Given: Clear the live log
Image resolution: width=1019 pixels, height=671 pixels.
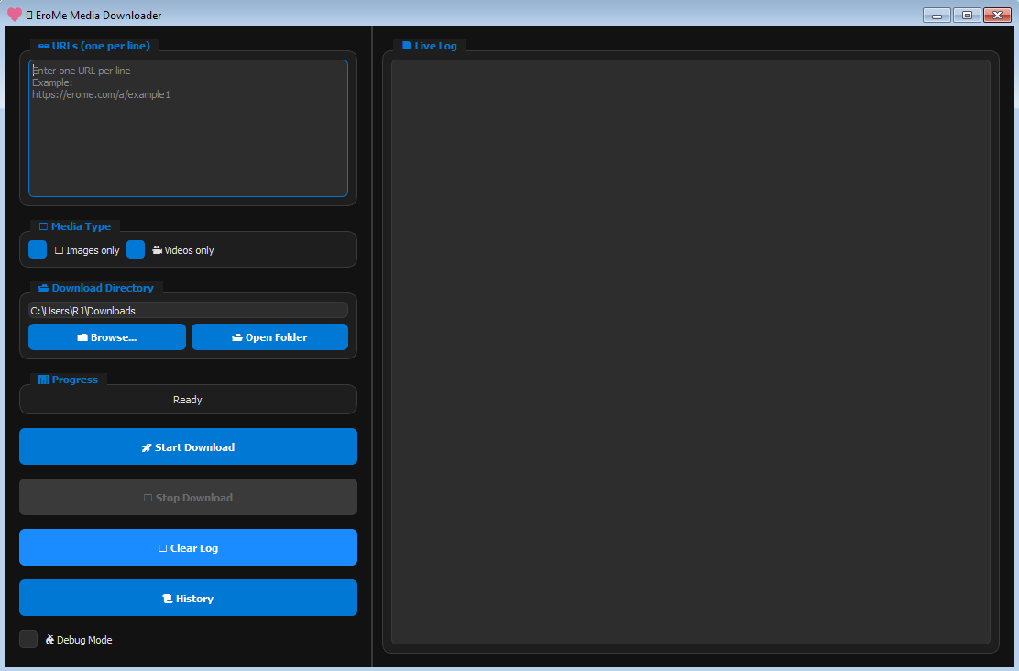Looking at the screenshot, I should 189,547.
